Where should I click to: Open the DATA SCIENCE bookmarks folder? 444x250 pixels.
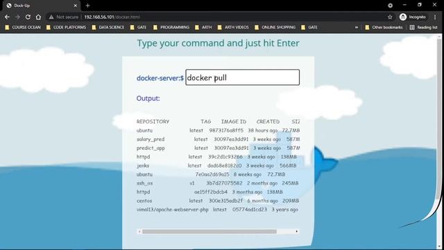click(x=108, y=27)
